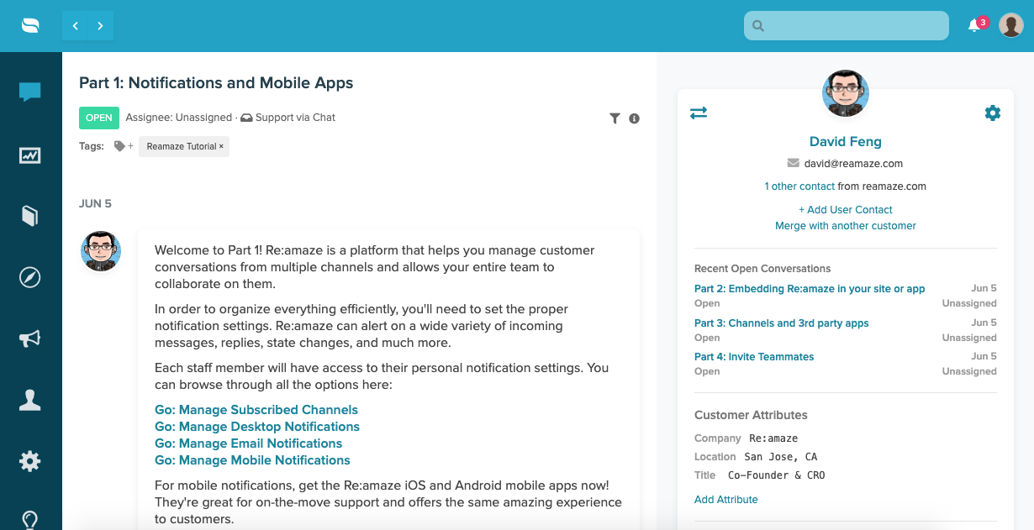Remove the Reamaze Tutorial tag
The image size is (1034, 530).
click(221, 146)
